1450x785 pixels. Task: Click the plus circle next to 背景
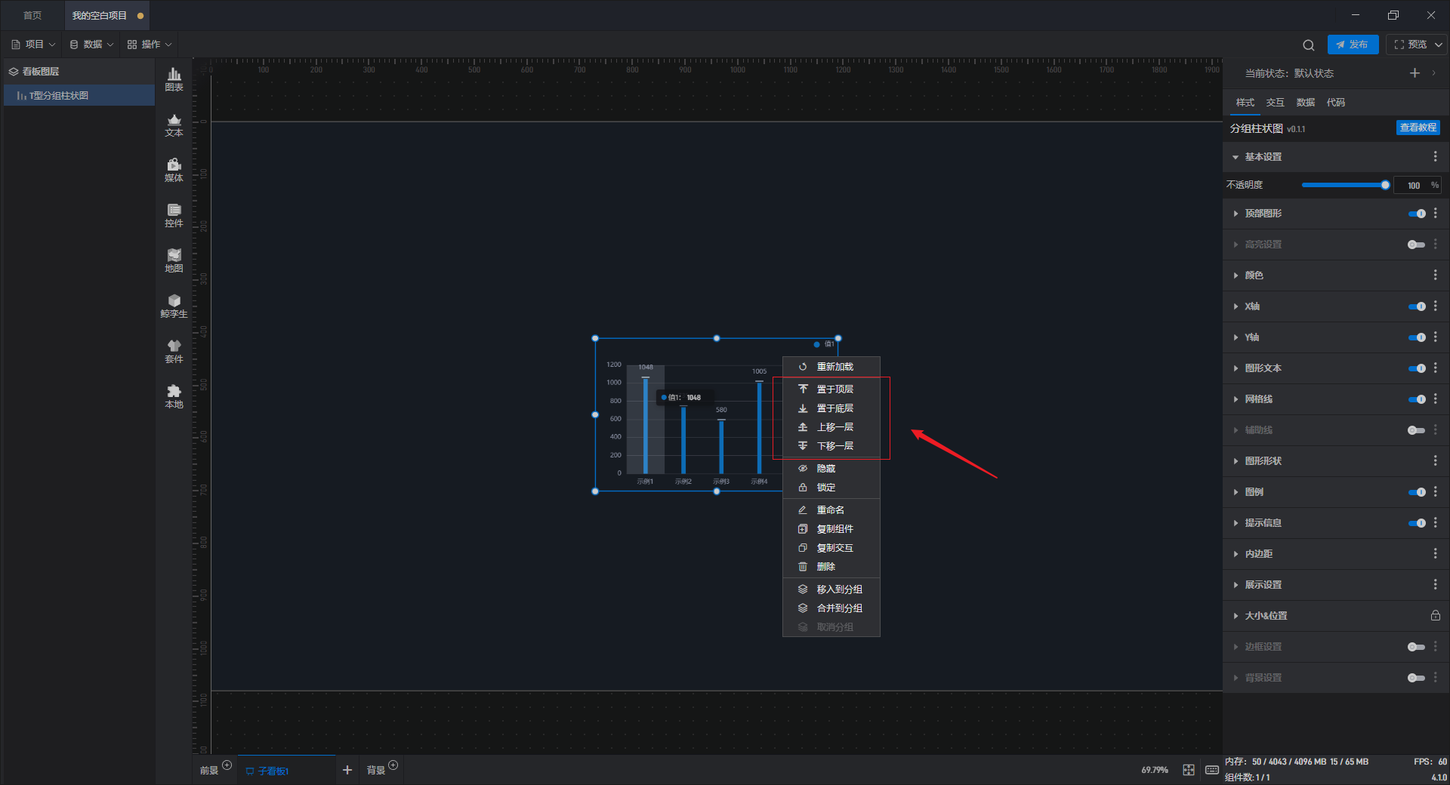click(x=393, y=765)
